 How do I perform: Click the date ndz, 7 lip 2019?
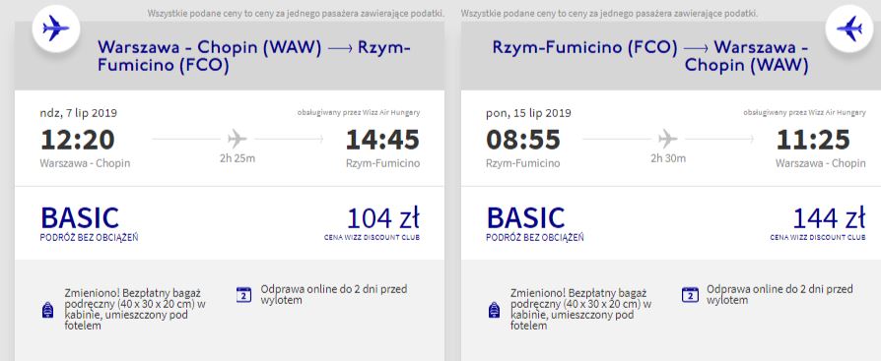point(79,113)
